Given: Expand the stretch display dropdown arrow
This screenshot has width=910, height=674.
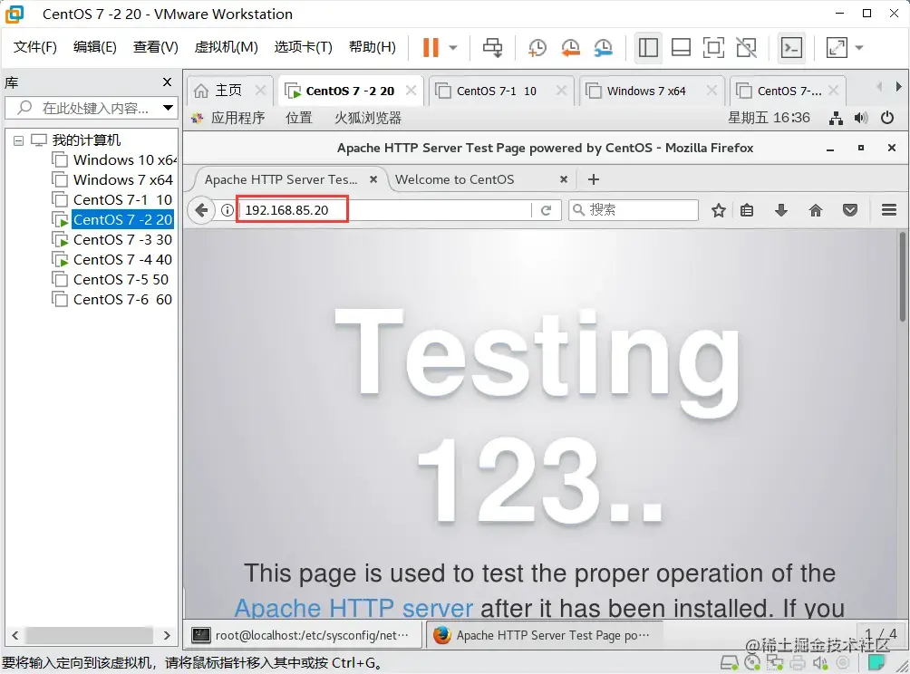Looking at the screenshot, I should pyautogui.click(x=859, y=48).
